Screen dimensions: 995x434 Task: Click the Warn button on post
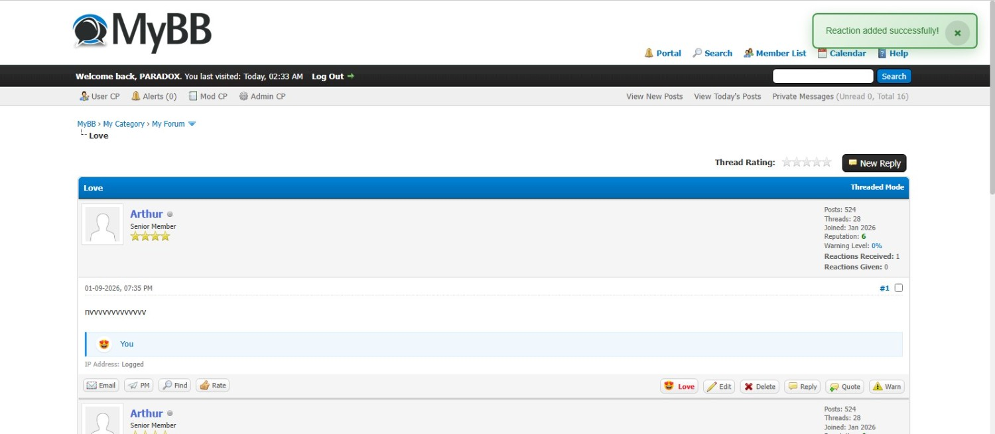(x=887, y=386)
